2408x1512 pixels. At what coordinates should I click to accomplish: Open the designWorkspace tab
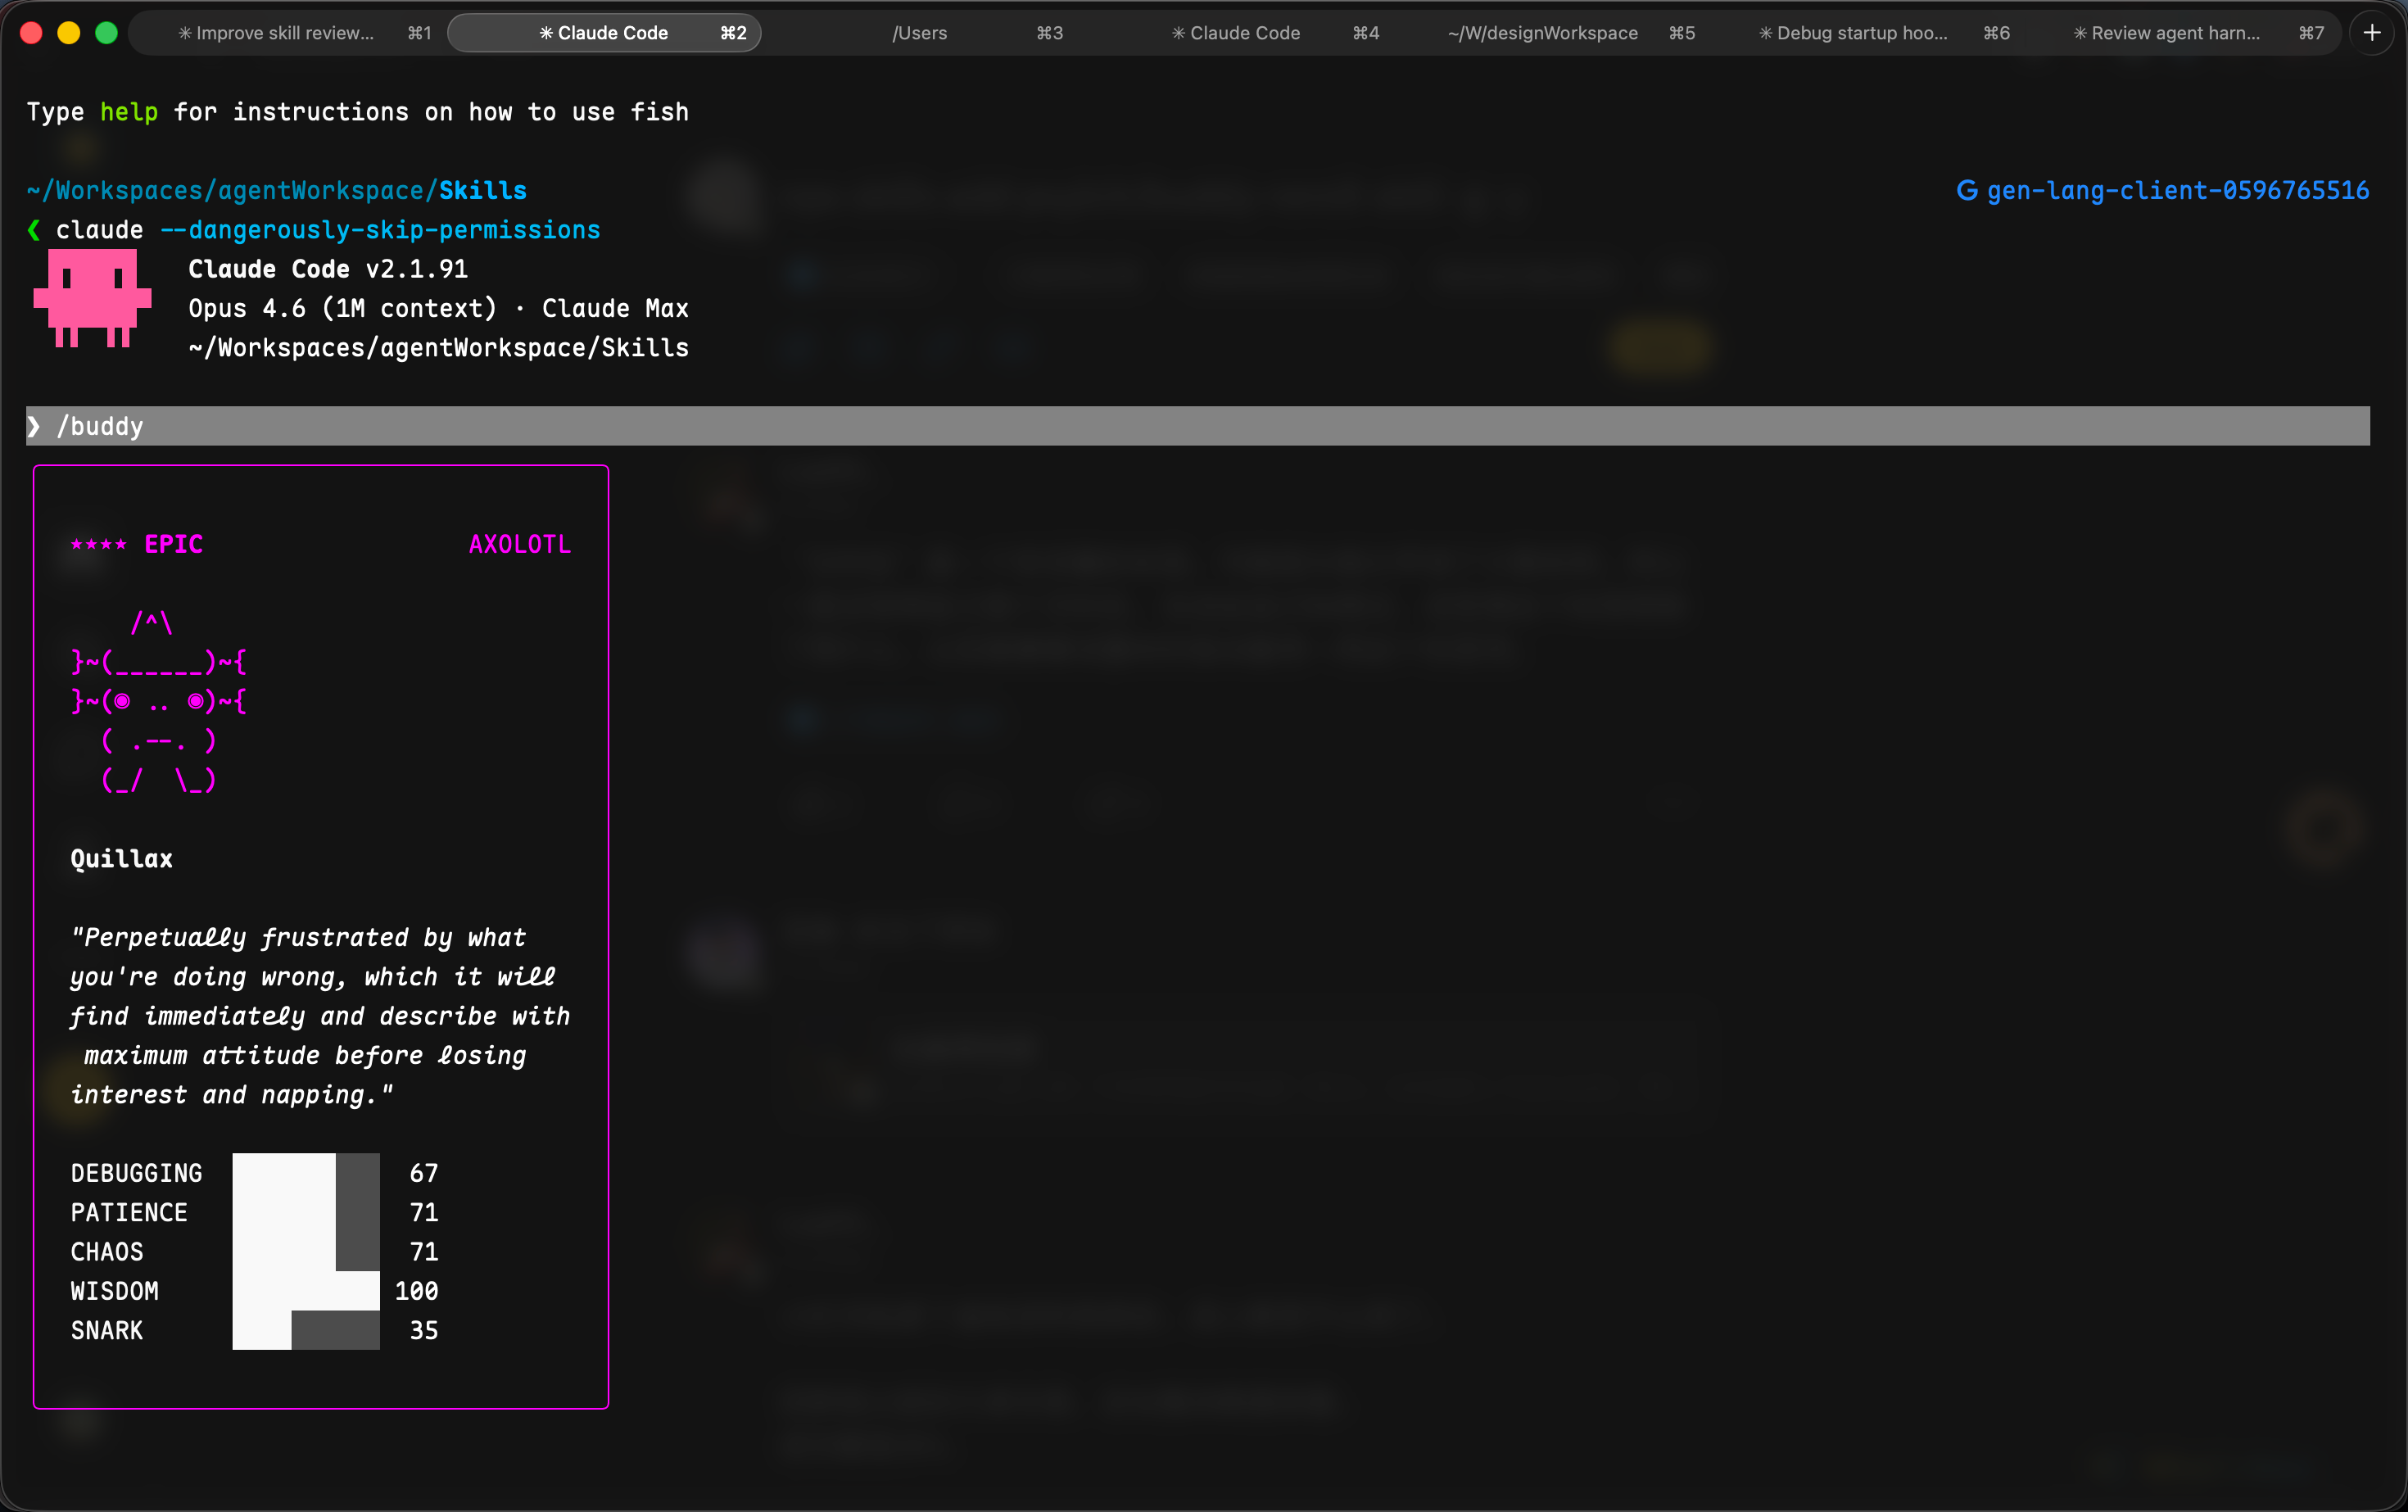[1542, 33]
